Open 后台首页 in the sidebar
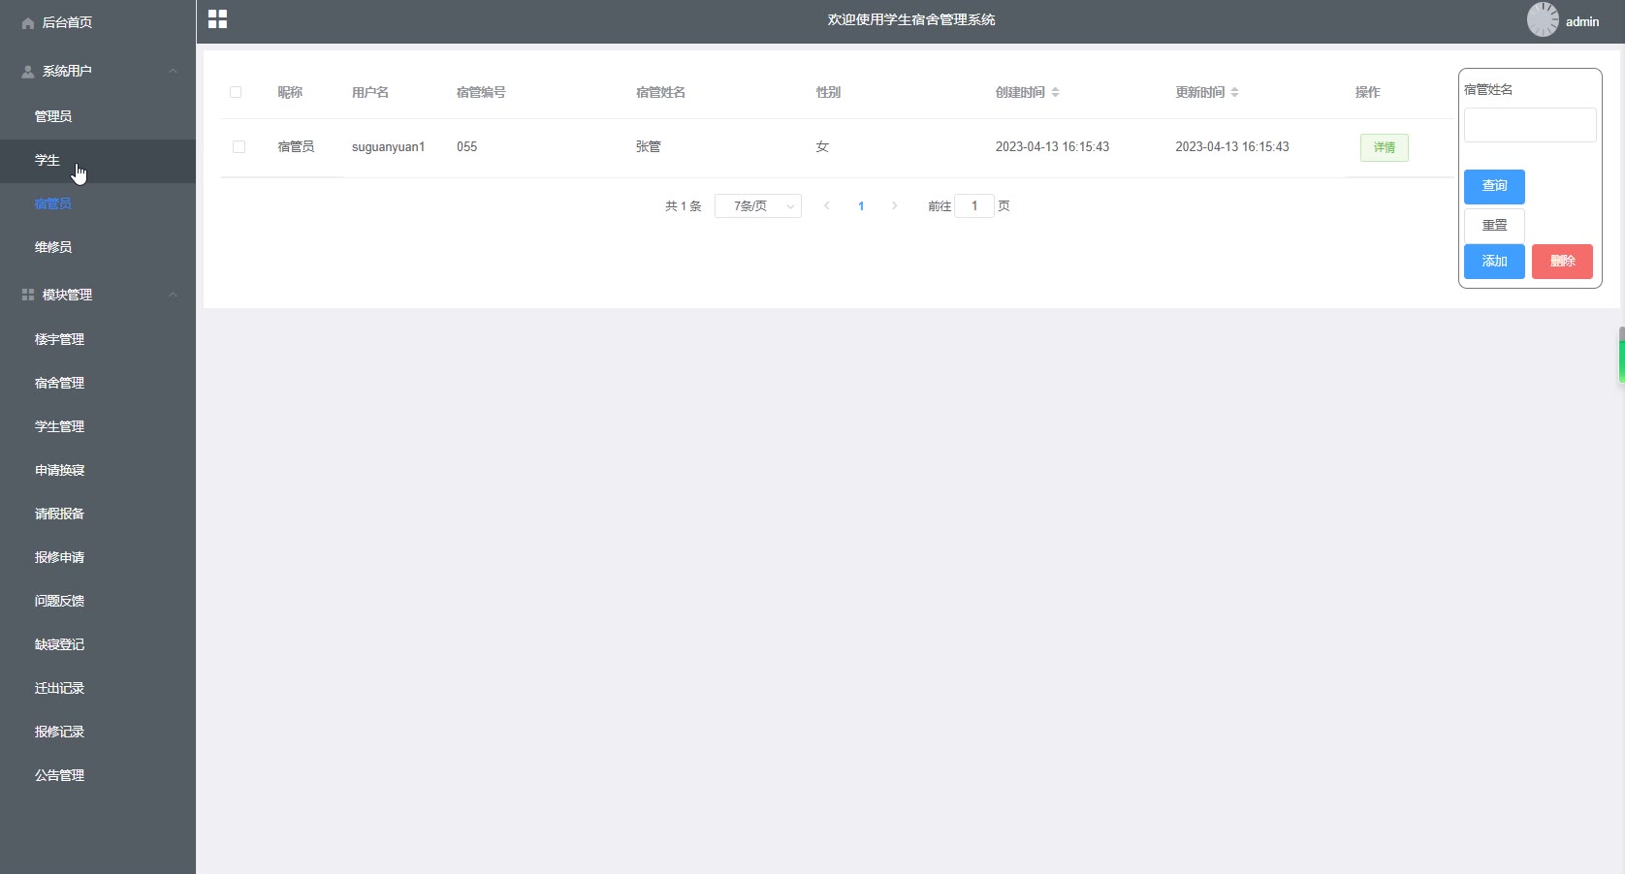The height and width of the screenshot is (874, 1625). click(x=98, y=22)
